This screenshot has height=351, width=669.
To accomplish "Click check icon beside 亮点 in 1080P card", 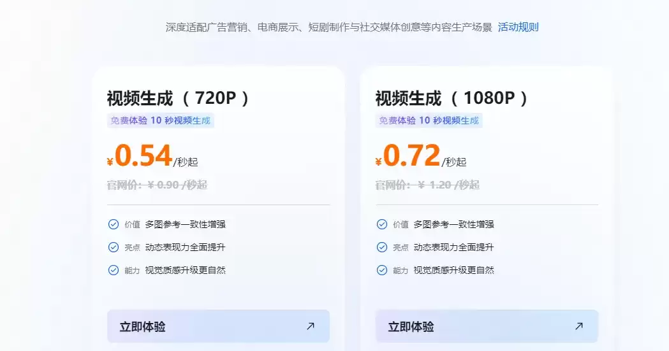I will coord(382,247).
